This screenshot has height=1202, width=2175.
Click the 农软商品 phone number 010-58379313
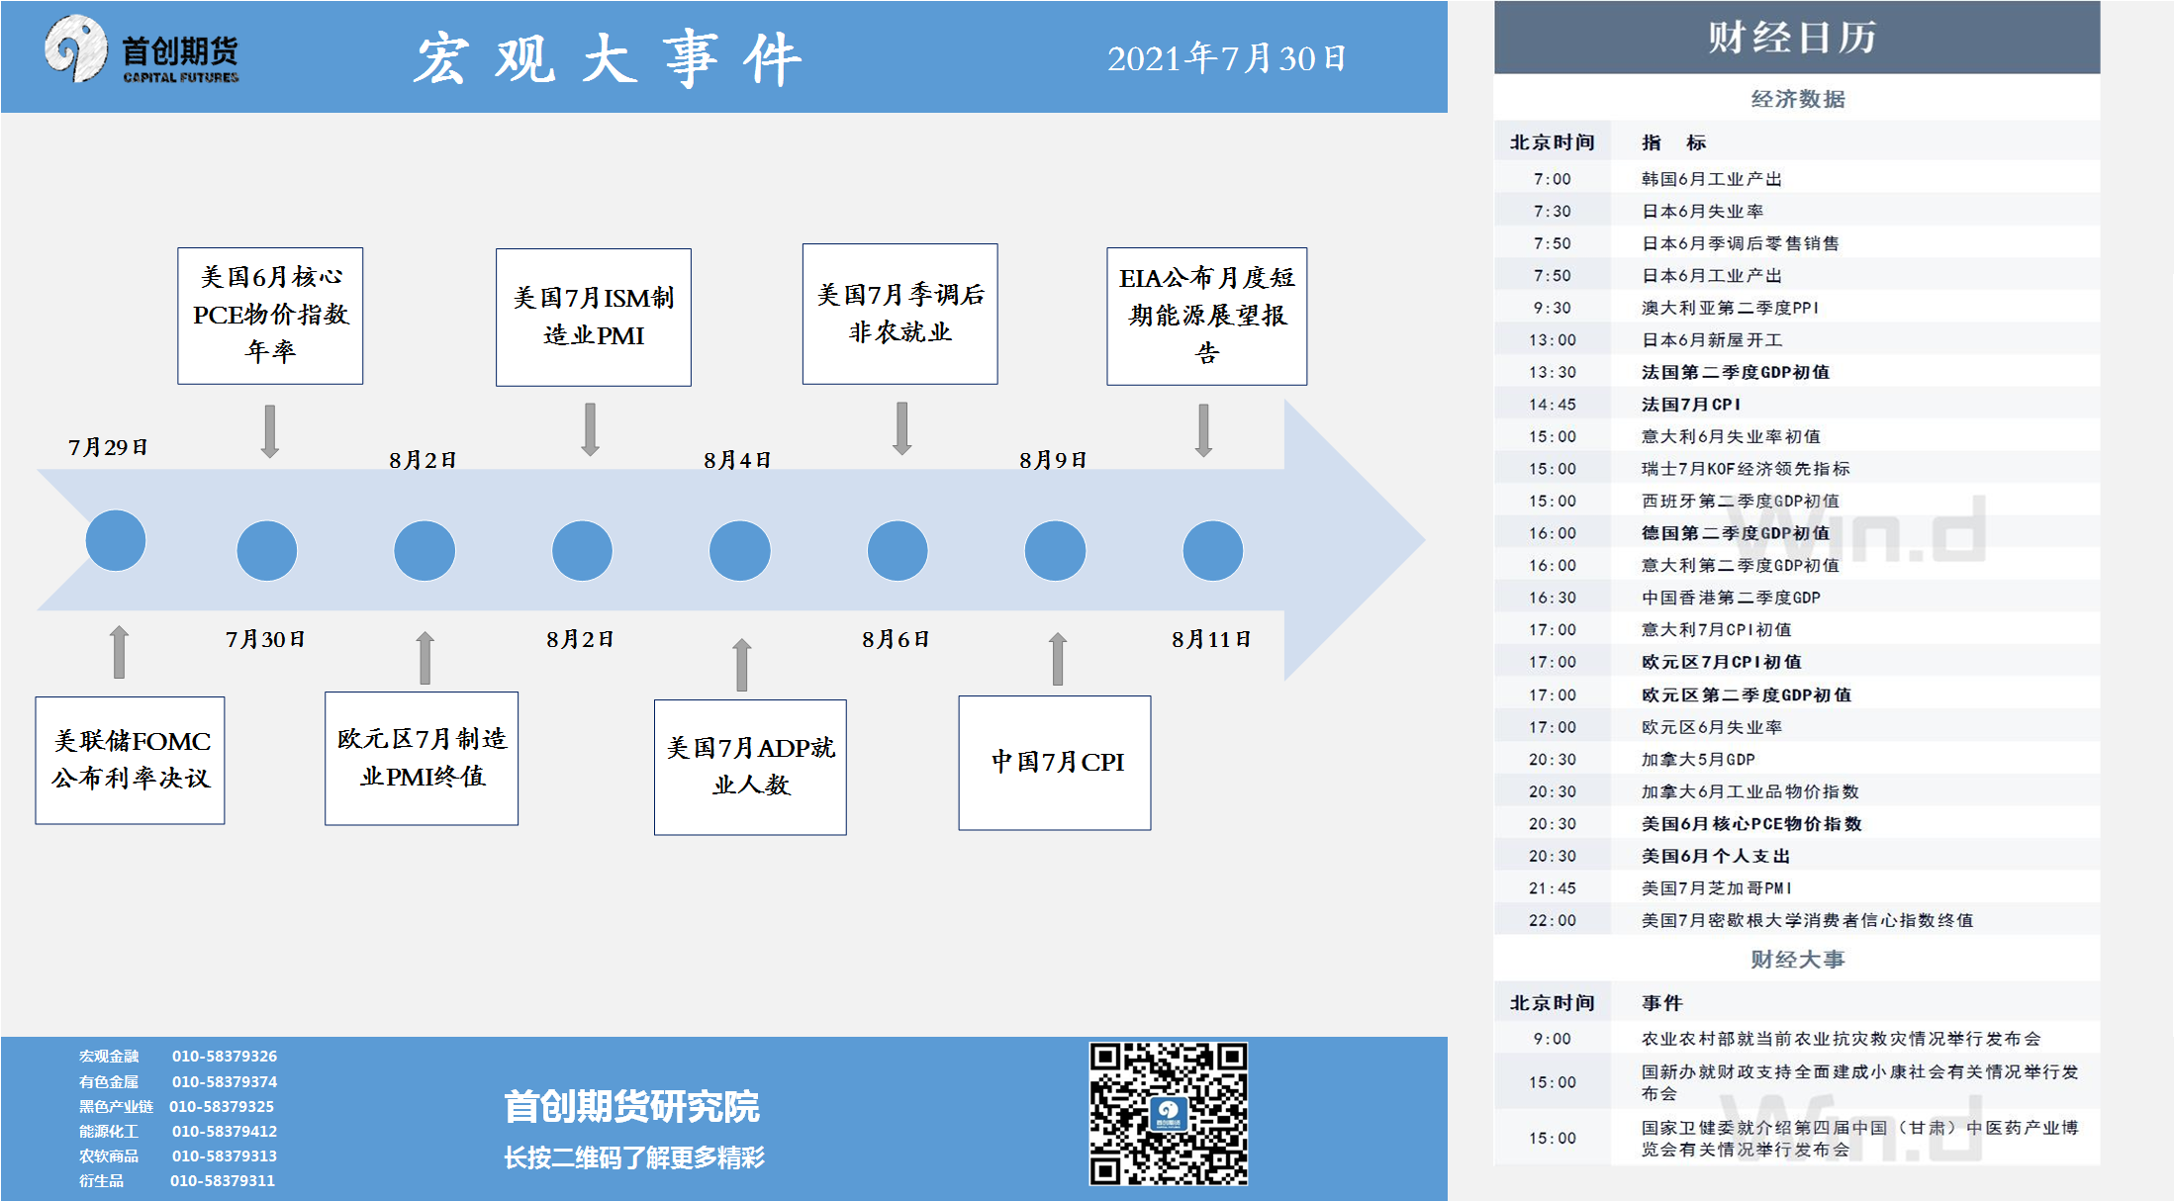pyautogui.click(x=225, y=1156)
